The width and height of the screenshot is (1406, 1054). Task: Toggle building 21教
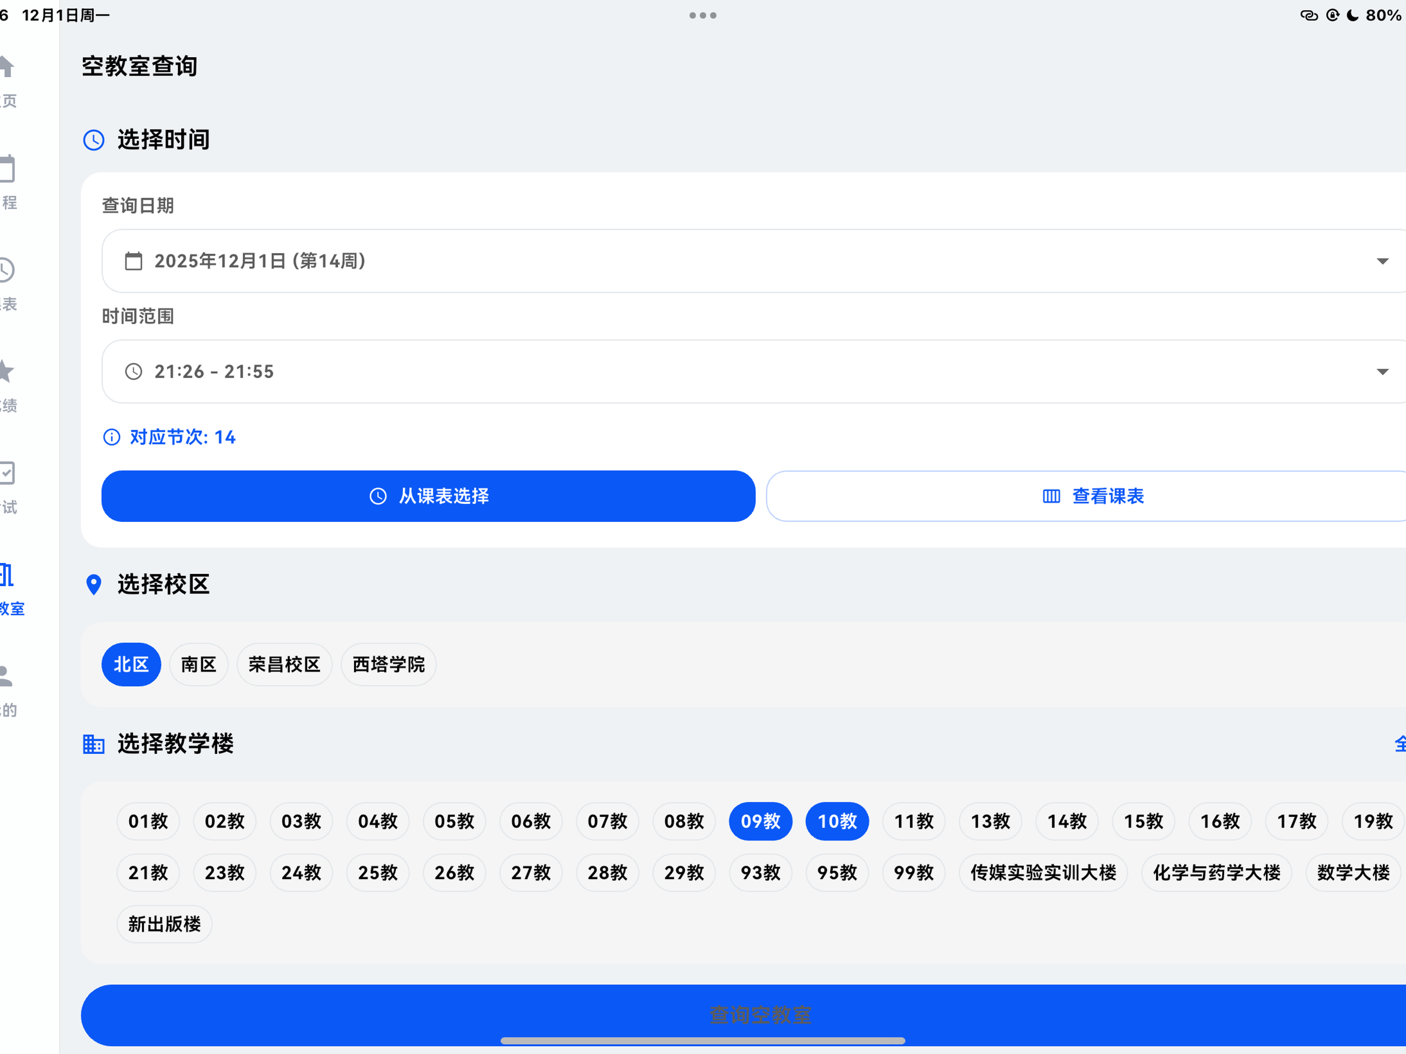point(148,873)
